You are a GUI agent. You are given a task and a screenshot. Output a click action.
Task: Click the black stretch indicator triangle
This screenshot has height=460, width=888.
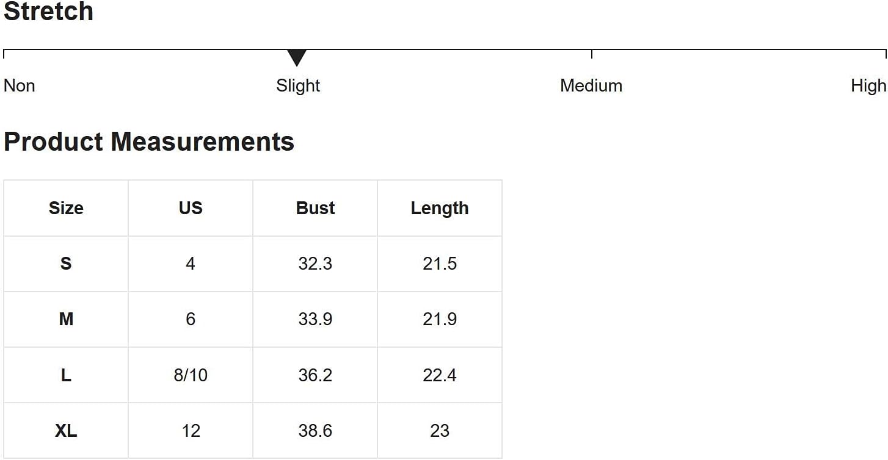[297, 57]
